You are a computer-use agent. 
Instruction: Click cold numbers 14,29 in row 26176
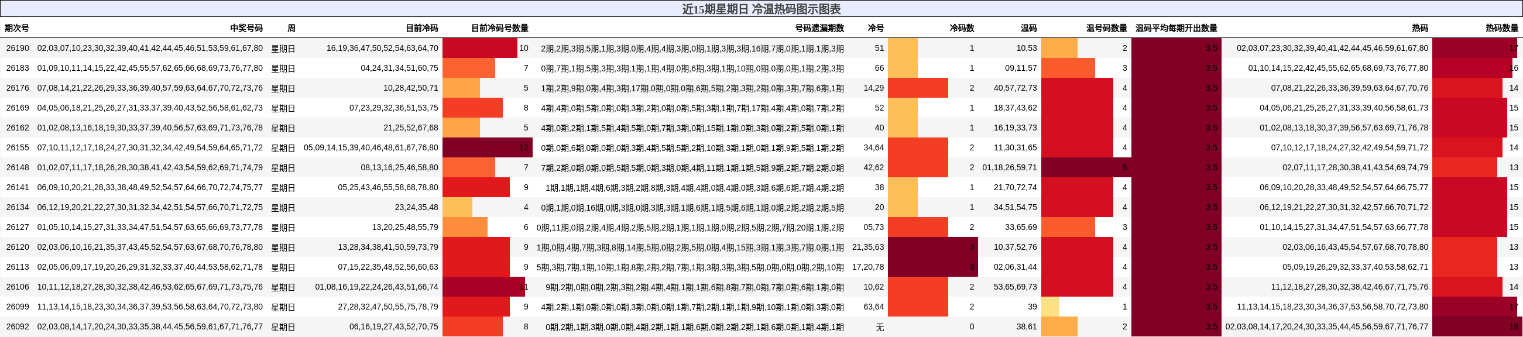874,88
